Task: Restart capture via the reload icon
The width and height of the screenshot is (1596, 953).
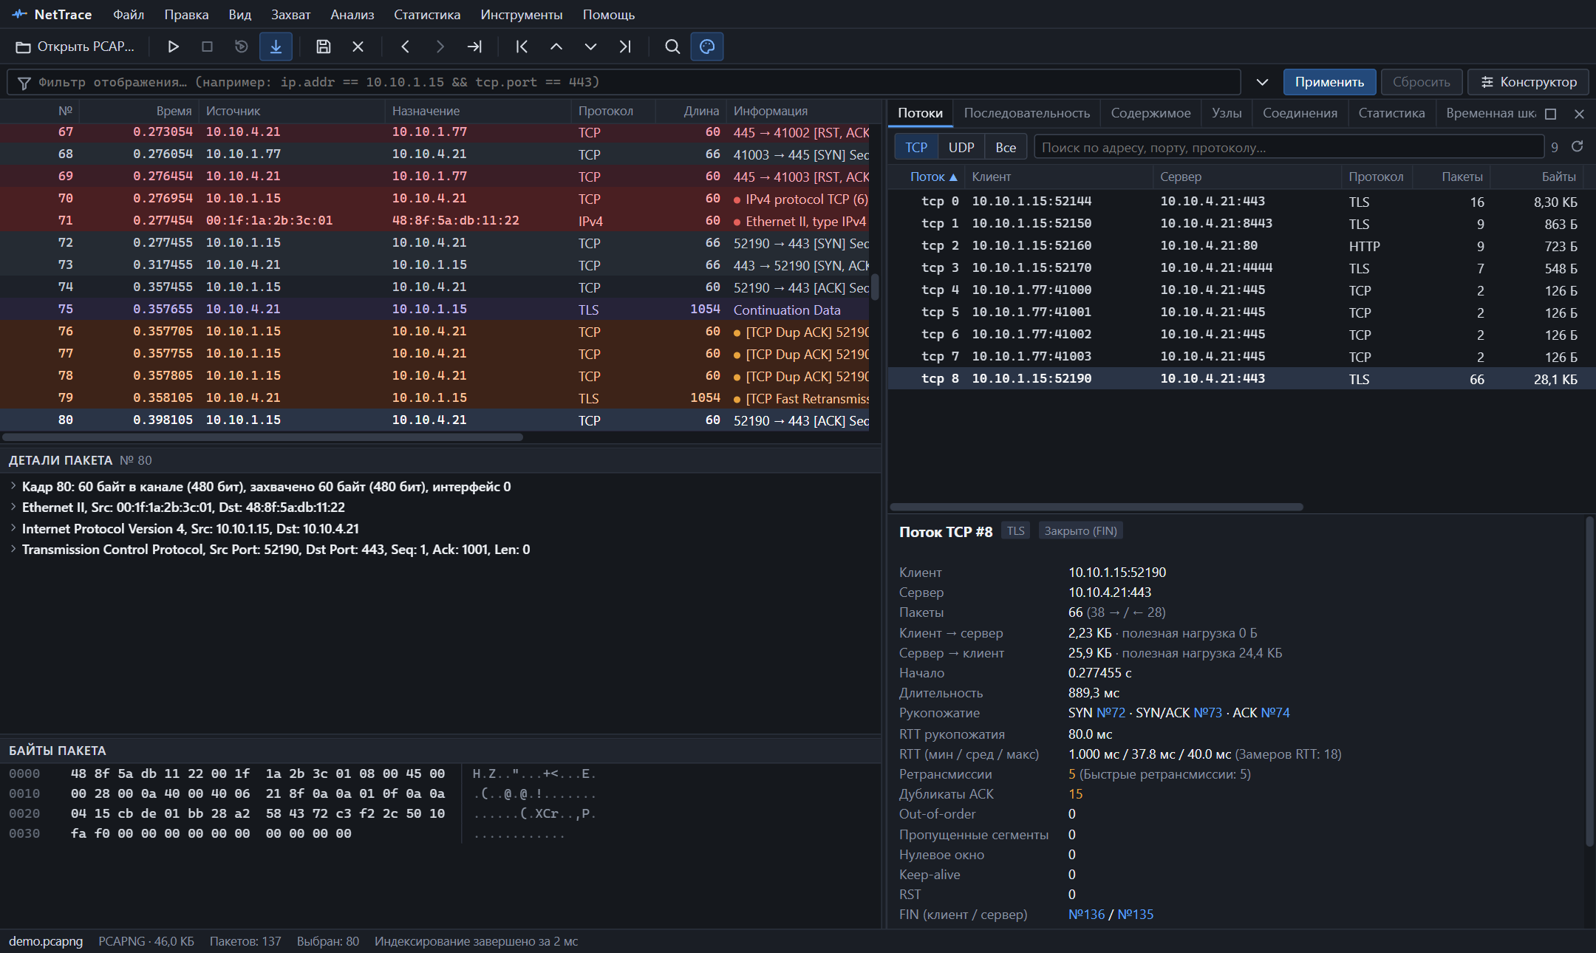Action: click(x=241, y=47)
